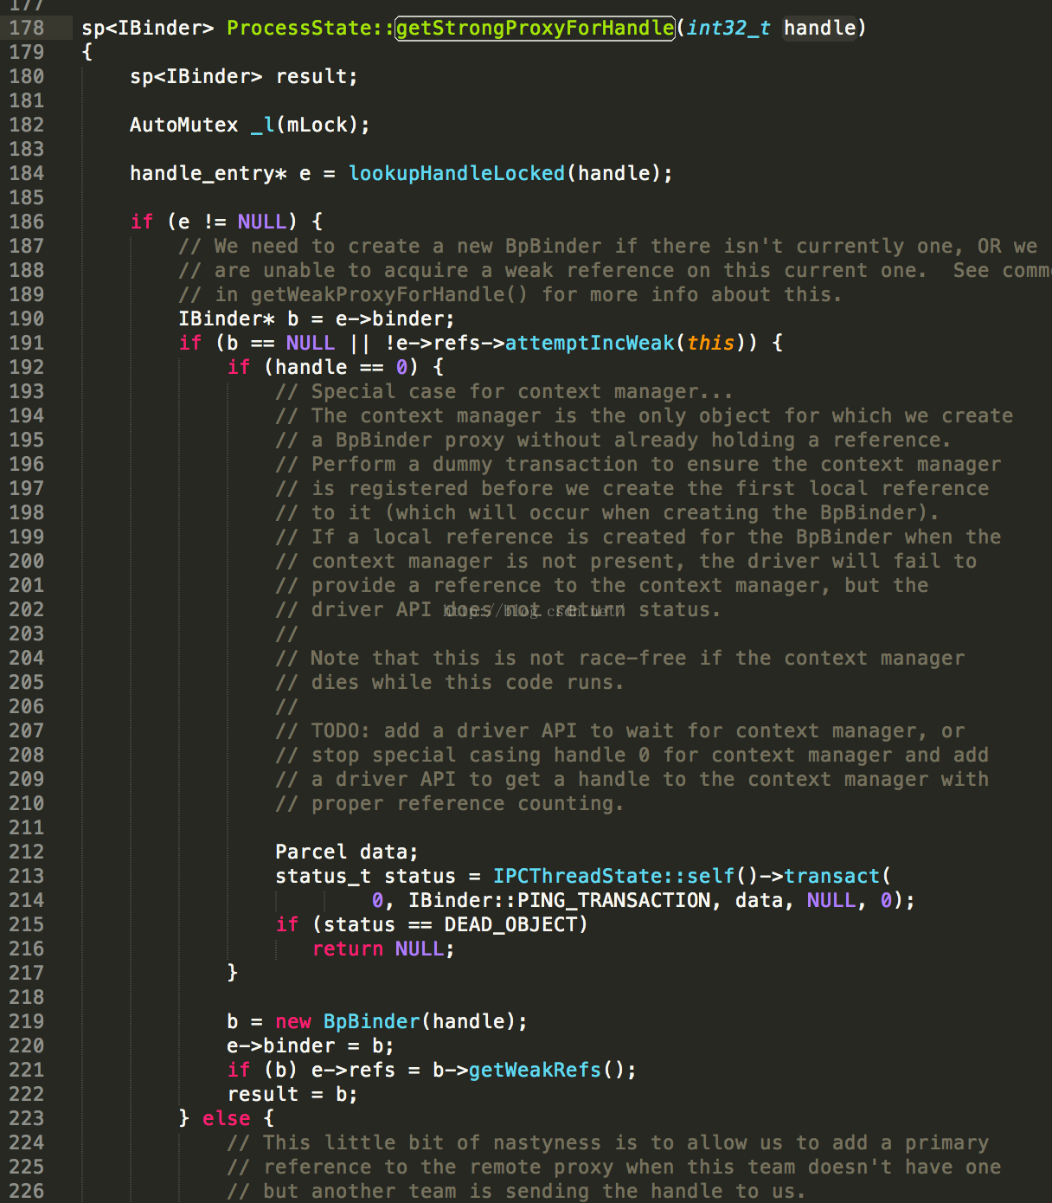Click BpBinder constructor on line 219
Screen dimensions: 1052x1203
pyautogui.click(x=372, y=1021)
